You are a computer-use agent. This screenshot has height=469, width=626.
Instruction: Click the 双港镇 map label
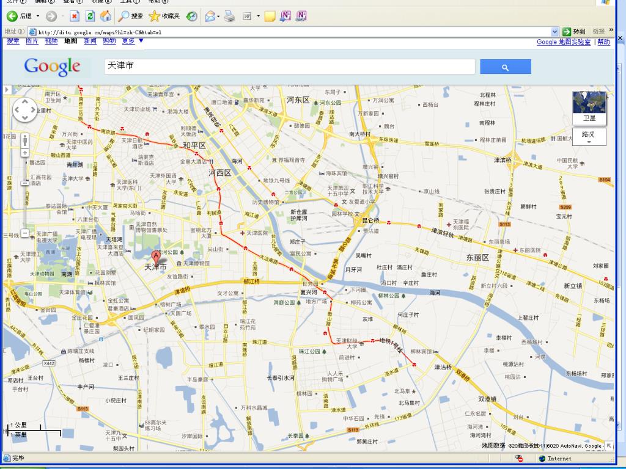(x=487, y=399)
